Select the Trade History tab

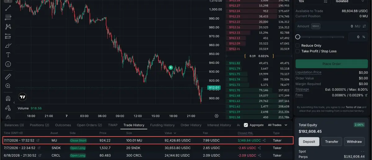(134, 125)
